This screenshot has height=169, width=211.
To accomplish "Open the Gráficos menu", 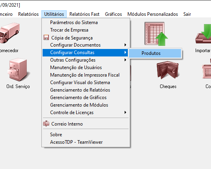I will click(113, 14).
